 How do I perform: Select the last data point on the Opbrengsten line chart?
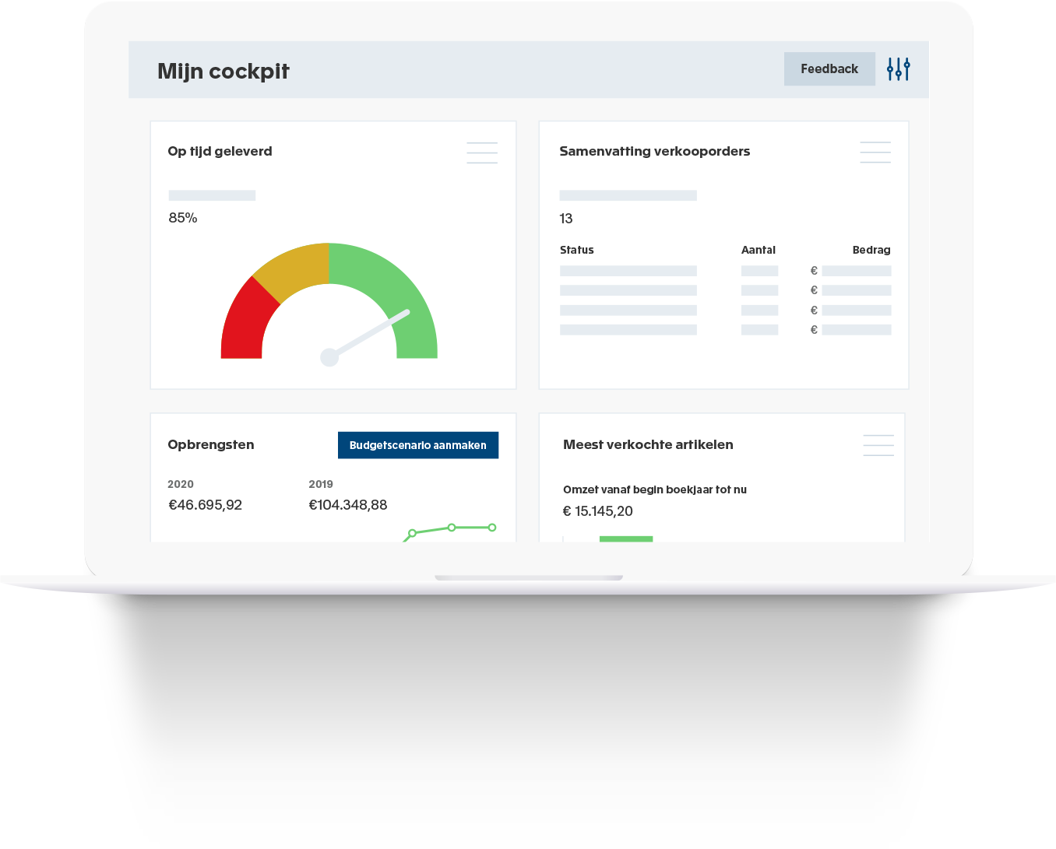click(491, 528)
